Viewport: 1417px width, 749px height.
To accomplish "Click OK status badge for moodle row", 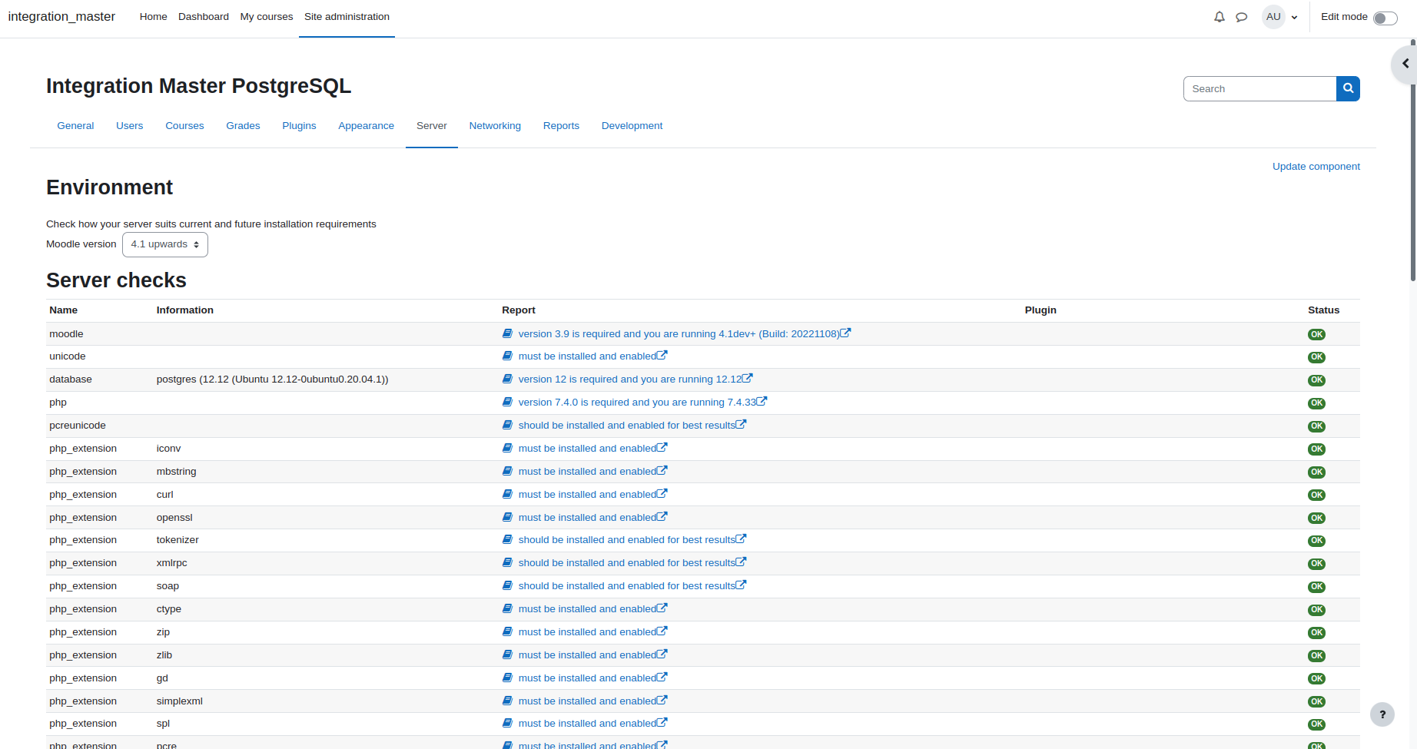I will coord(1316,334).
